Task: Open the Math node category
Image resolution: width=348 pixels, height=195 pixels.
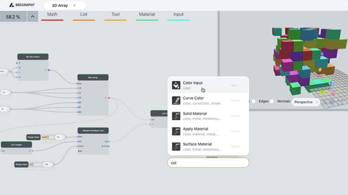Action: coord(52,15)
